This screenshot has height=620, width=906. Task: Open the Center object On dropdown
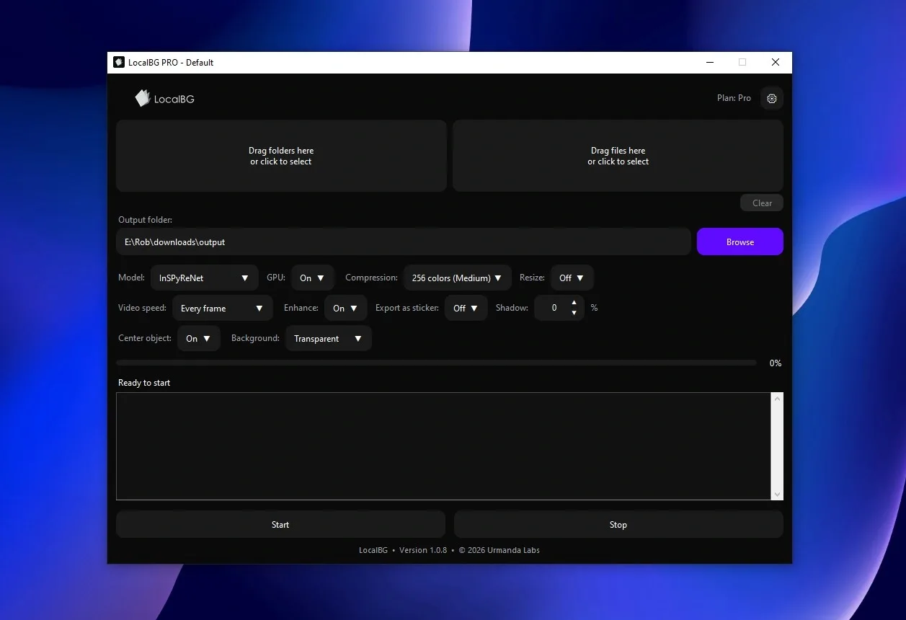click(199, 339)
